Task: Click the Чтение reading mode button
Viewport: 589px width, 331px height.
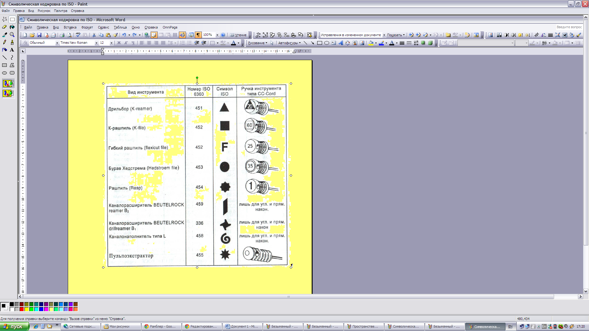Action: pyautogui.click(x=238, y=35)
